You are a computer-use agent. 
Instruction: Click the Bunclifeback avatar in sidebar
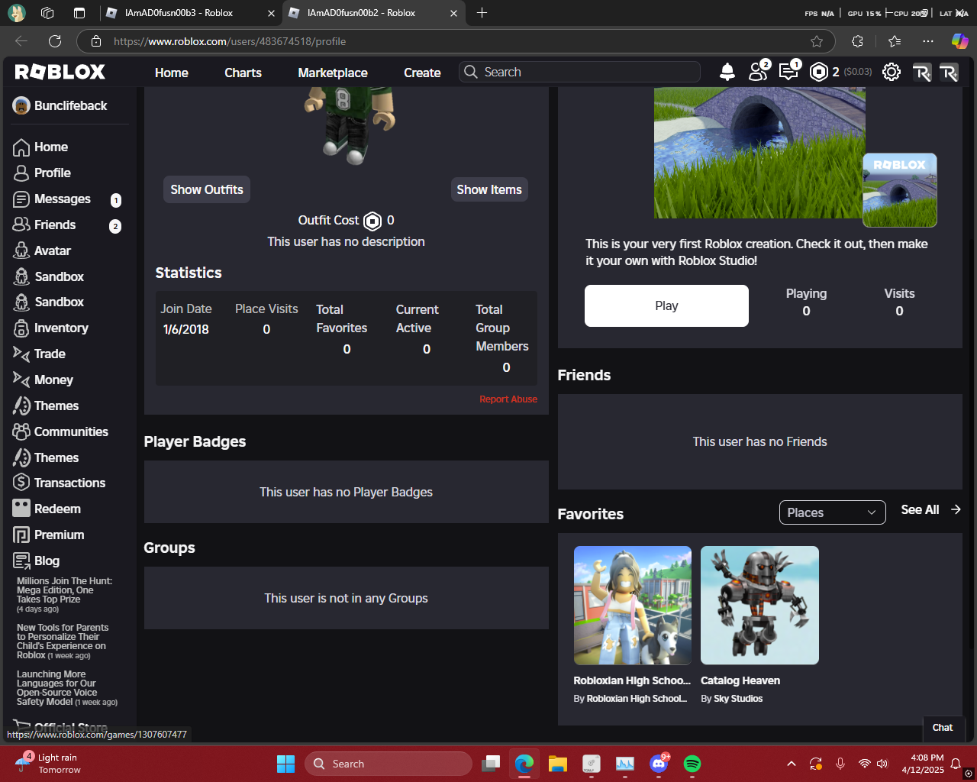pyautogui.click(x=21, y=105)
